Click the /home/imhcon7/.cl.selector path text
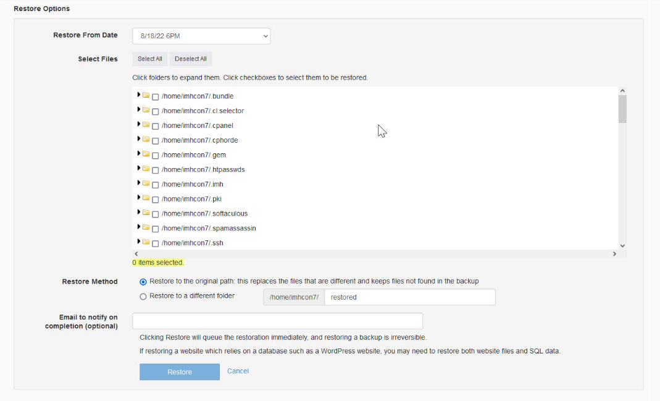This screenshot has width=660, height=401. coord(203,111)
